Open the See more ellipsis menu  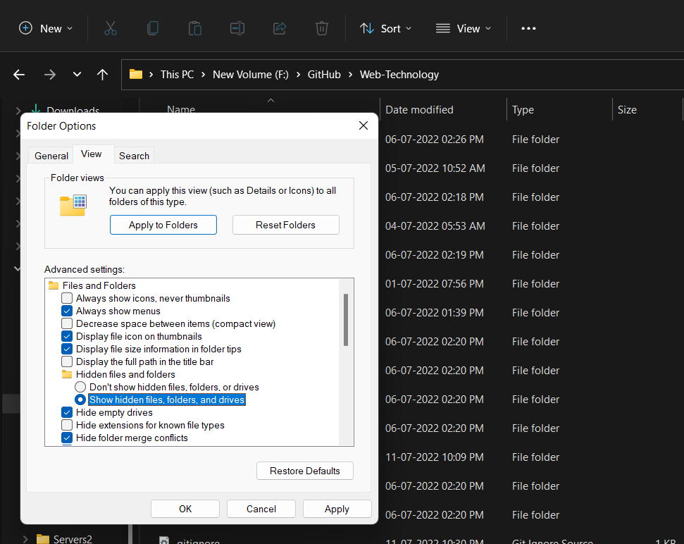tap(528, 28)
